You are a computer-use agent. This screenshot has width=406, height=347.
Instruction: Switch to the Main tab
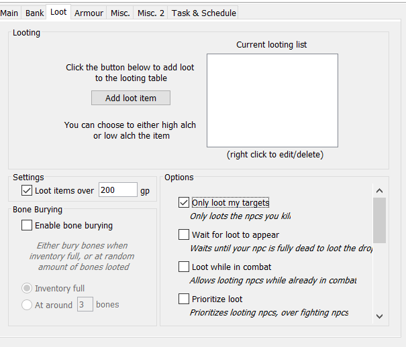(9, 13)
